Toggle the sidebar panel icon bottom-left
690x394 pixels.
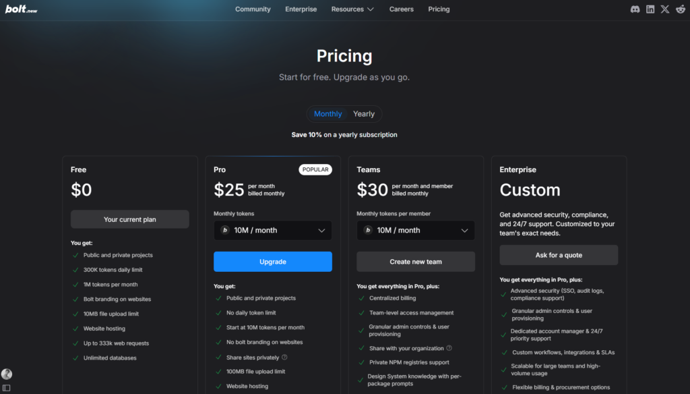[x=8, y=388]
